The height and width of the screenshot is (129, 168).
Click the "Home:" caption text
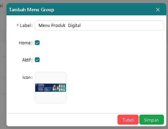[x=26, y=43]
